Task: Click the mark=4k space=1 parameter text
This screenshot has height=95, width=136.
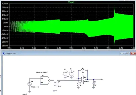Action: click(42, 72)
